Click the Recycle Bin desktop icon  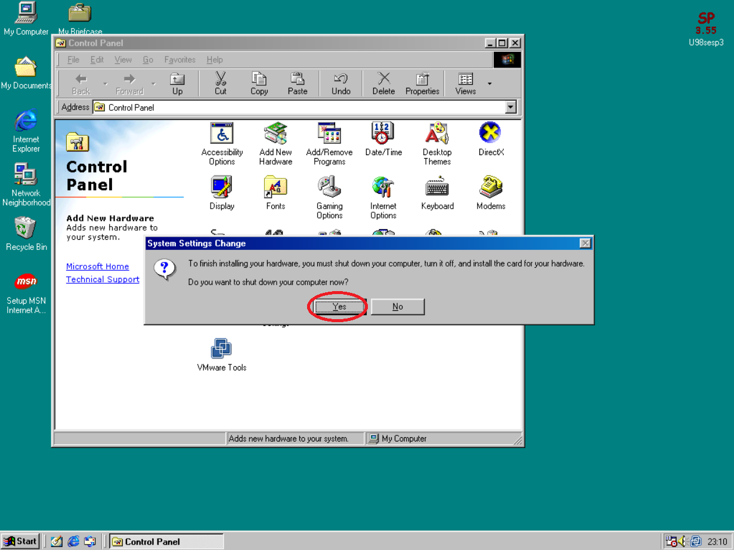[25, 229]
